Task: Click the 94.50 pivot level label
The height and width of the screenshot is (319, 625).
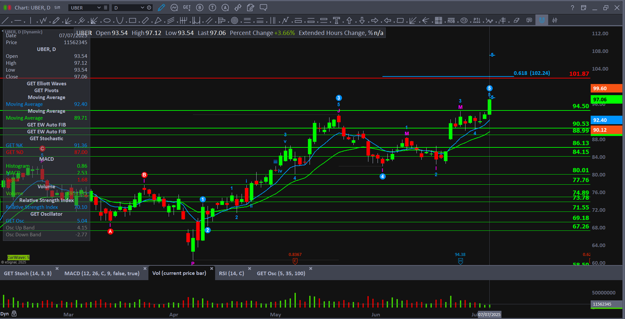Action: [x=580, y=106]
